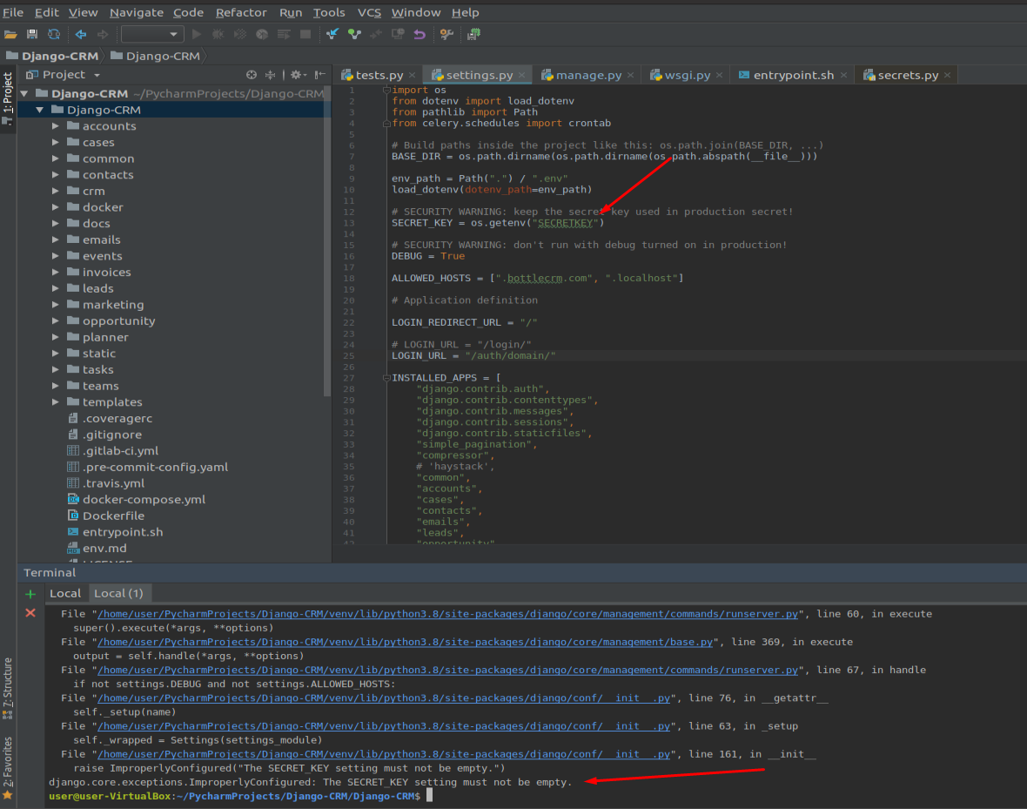This screenshot has width=1027, height=809.
Task: Select docker-compose.yml in project tree
Action: [x=137, y=500]
